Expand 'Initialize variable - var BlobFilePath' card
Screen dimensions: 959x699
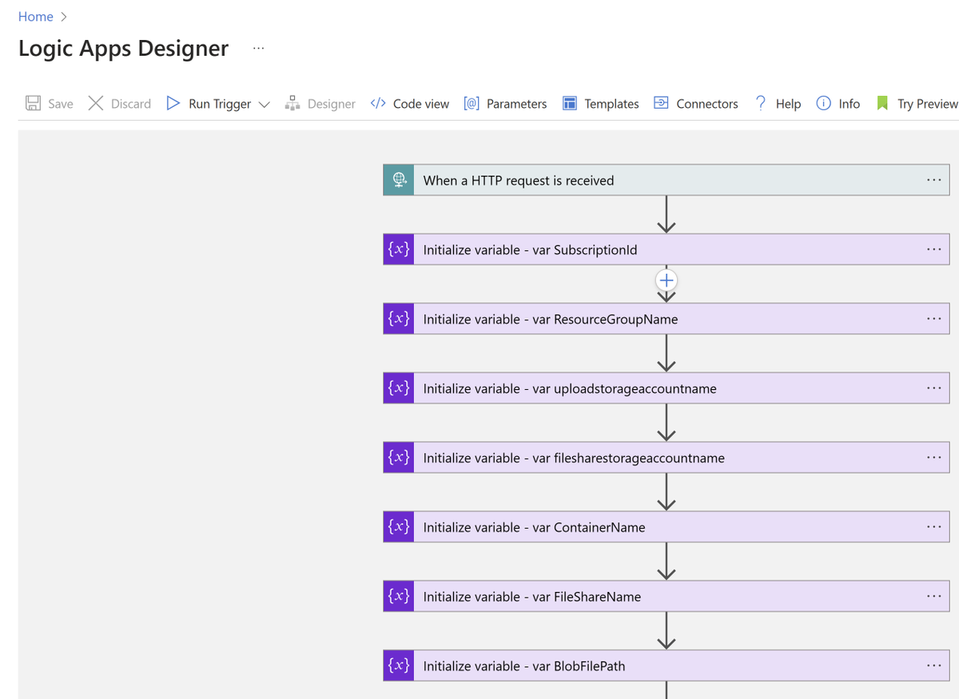point(667,665)
